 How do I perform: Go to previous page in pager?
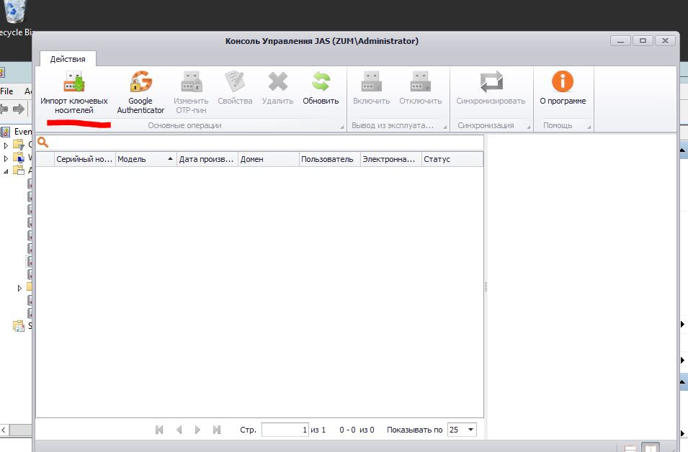pyautogui.click(x=179, y=430)
